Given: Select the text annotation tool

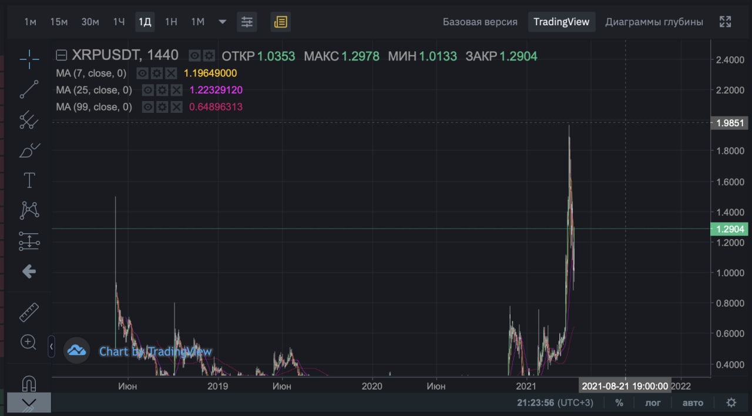Looking at the screenshot, I should (x=29, y=180).
